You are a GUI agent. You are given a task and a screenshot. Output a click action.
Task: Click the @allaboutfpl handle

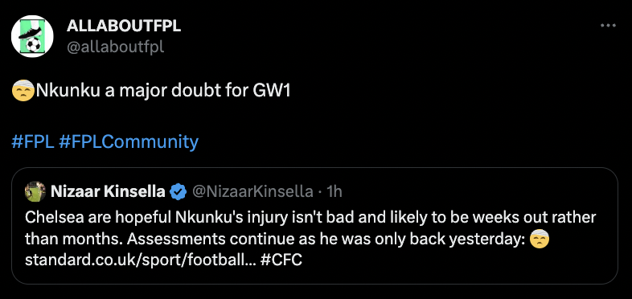point(115,47)
